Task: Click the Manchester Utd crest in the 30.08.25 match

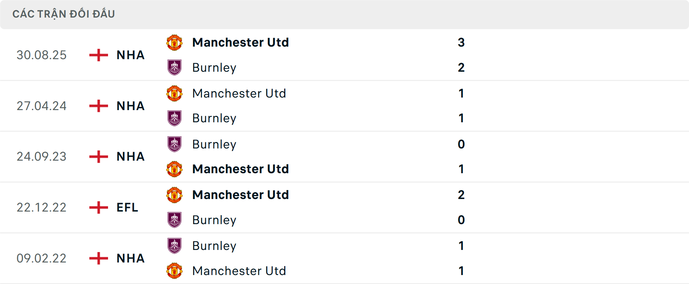Action: point(174,42)
